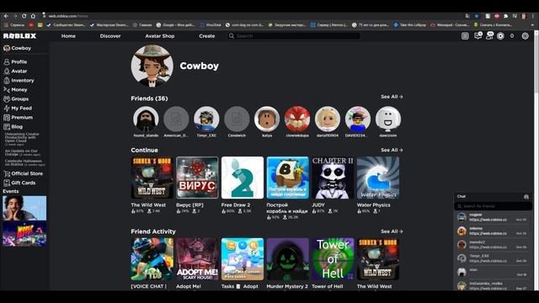Open the first Events banner image
This screenshot has height=303, width=539.
point(24,208)
